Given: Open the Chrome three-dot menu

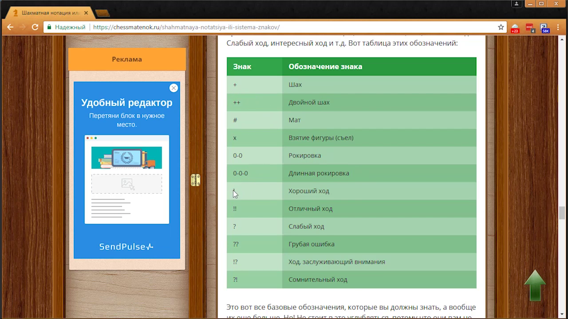Looking at the screenshot, I should point(559,27).
